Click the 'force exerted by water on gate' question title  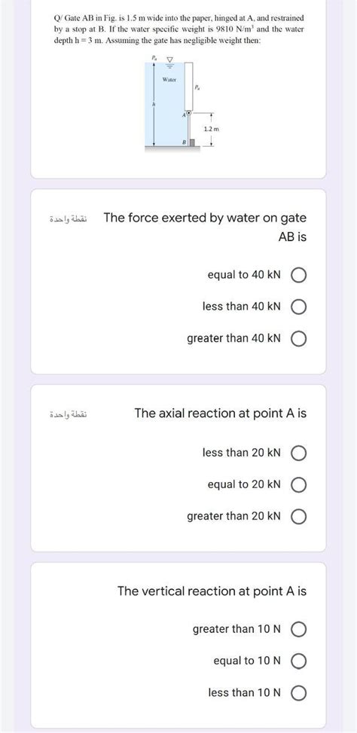[x=205, y=228]
